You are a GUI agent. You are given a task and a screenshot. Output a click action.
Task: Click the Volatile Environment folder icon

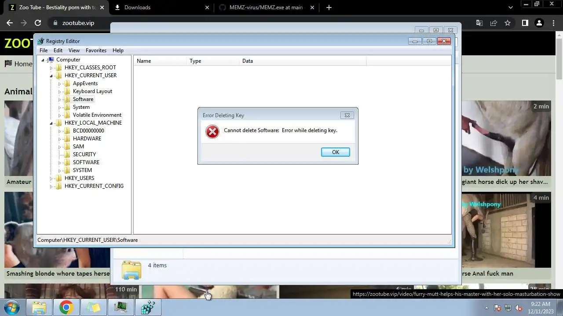tap(67, 115)
